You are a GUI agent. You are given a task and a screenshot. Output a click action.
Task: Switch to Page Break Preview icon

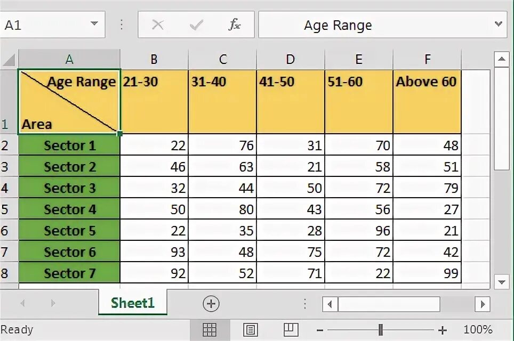[291, 329]
